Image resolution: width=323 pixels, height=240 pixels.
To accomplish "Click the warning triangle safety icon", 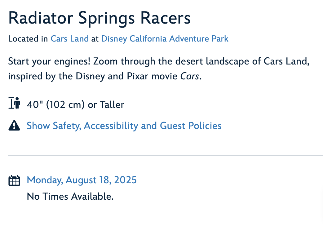I will click(14, 126).
